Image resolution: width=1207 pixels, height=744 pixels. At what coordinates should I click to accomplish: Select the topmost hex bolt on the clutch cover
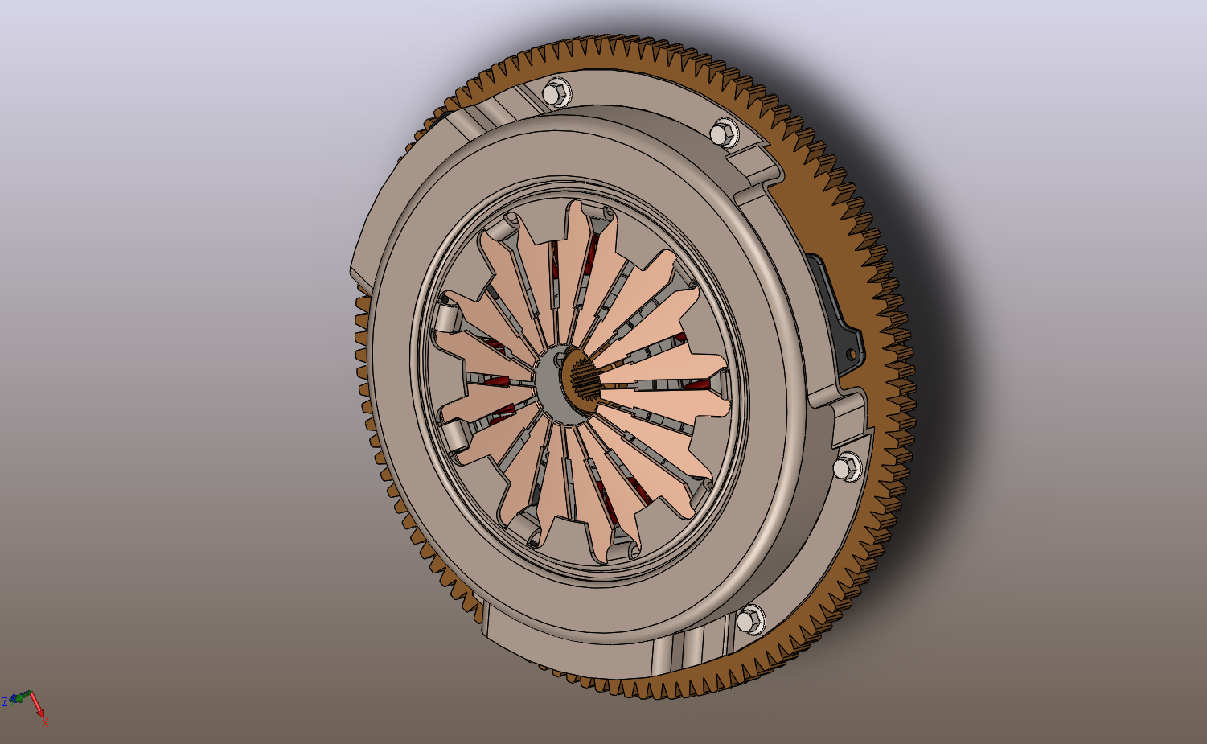556,93
